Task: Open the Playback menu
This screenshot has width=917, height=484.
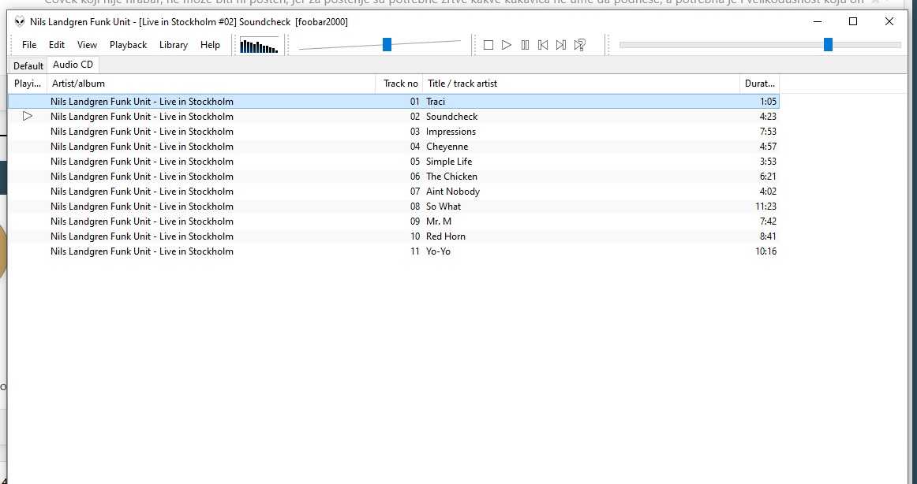Action: (128, 45)
